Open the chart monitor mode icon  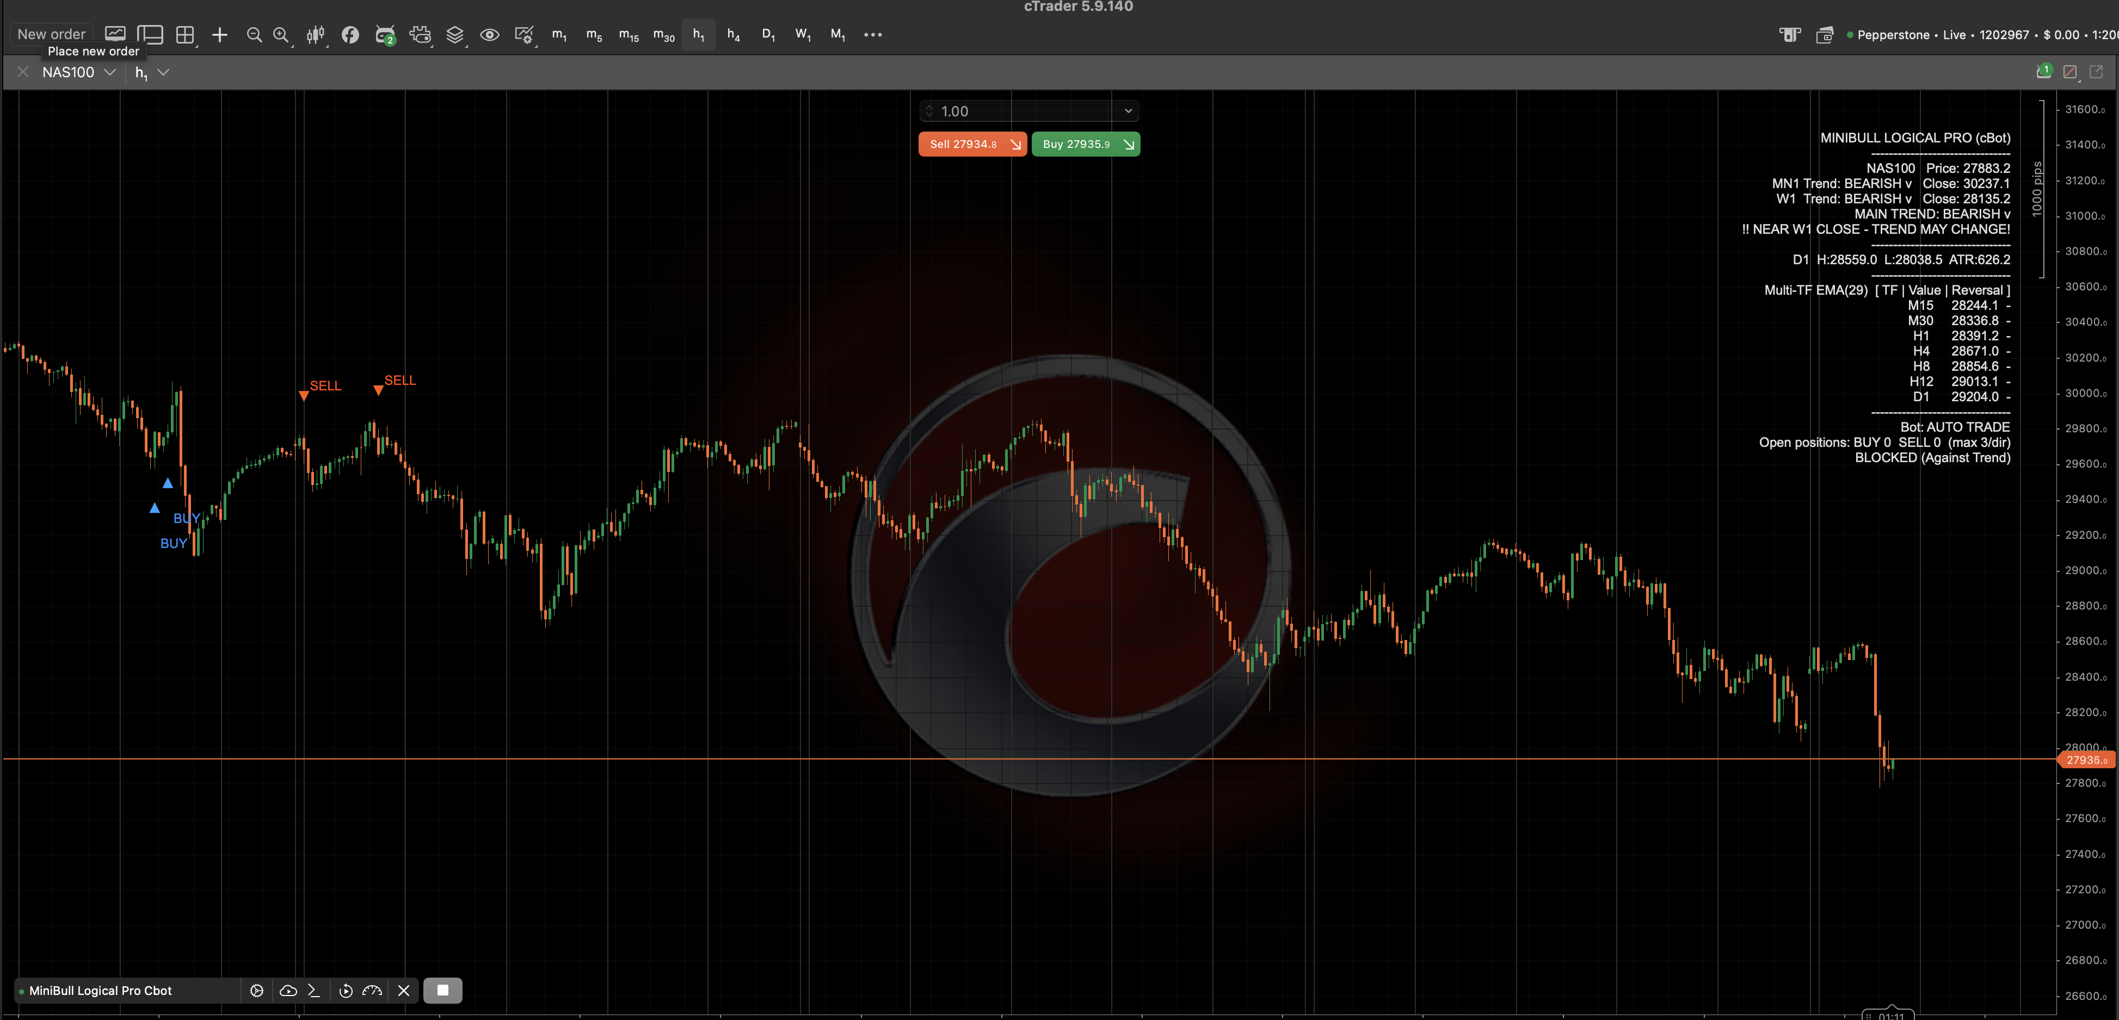[115, 34]
